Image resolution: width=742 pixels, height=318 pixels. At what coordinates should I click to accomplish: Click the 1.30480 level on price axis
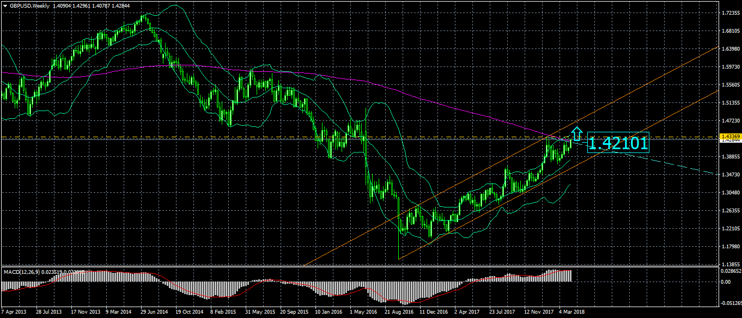coord(729,193)
